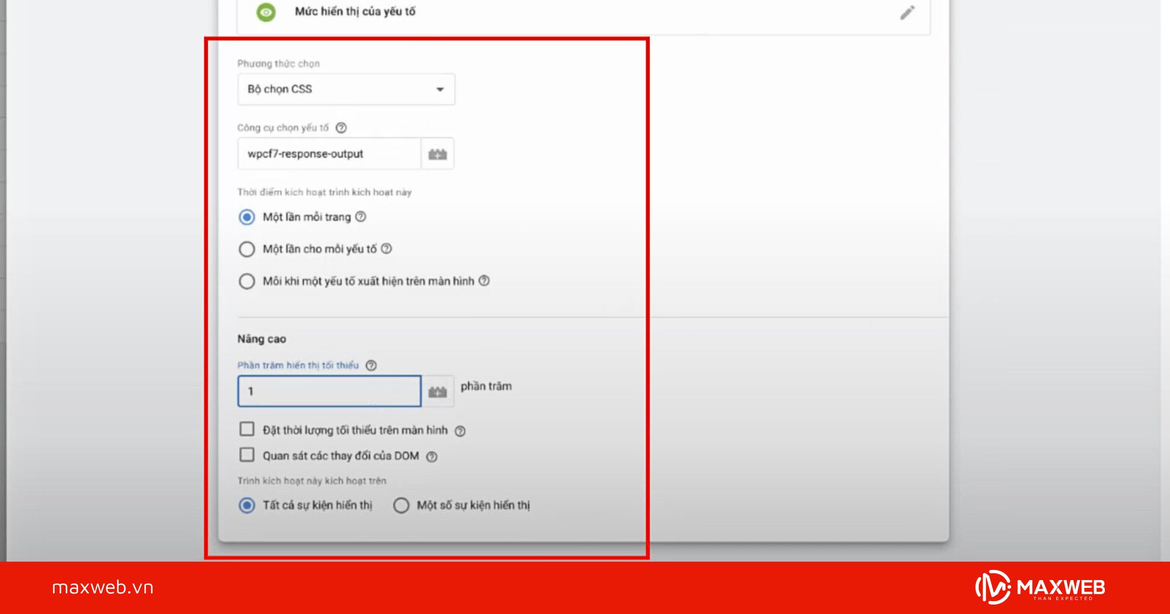Image resolution: width=1170 pixels, height=614 pixels.
Task: Click help icon beside Một lần cho mỗi yếu tố
Action: click(387, 249)
